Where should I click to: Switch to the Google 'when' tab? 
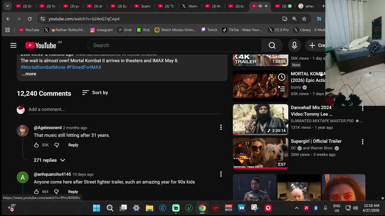point(307,6)
